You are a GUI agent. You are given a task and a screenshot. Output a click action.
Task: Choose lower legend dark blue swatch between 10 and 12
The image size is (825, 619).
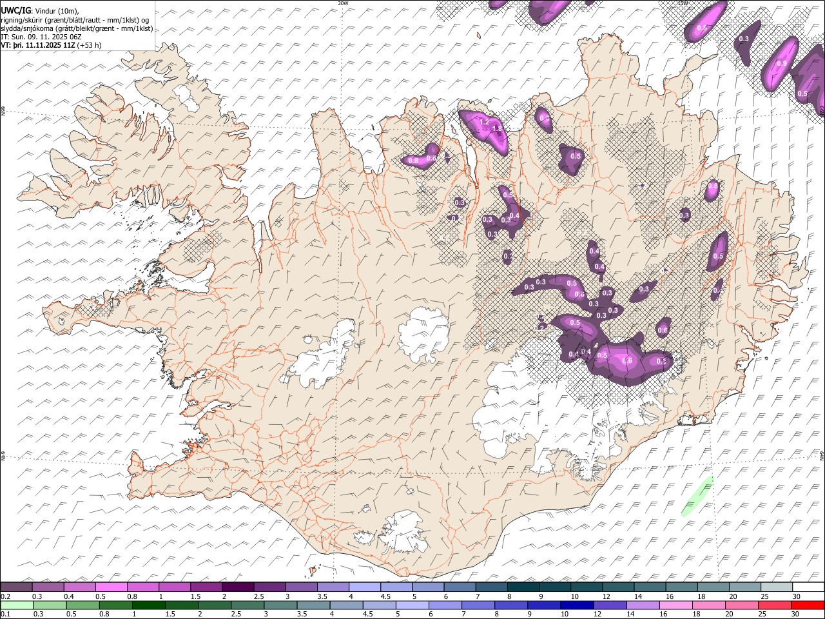(577, 605)
